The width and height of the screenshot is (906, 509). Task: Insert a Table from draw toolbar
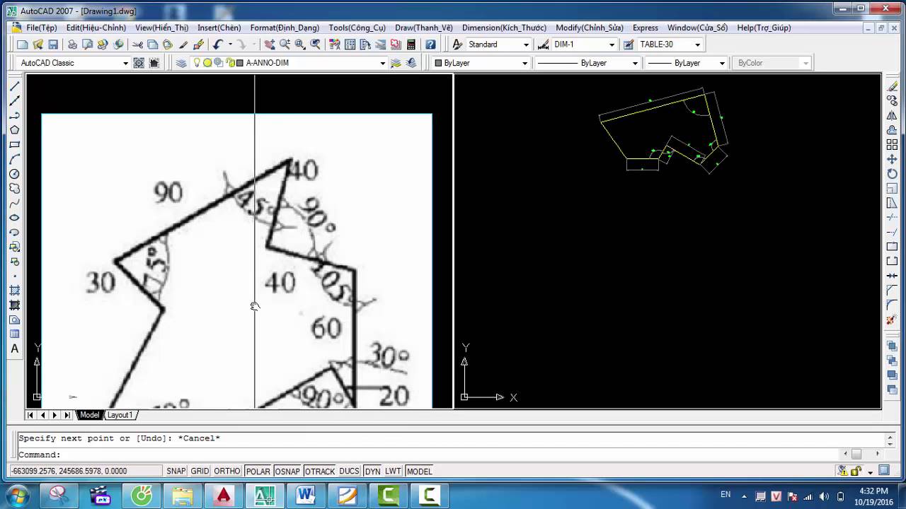pos(14,334)
